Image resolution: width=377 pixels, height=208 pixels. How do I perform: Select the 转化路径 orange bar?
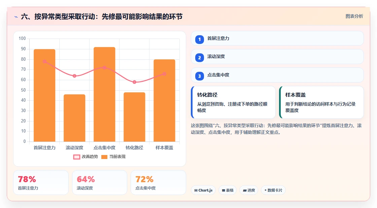(x=134, y=117)
